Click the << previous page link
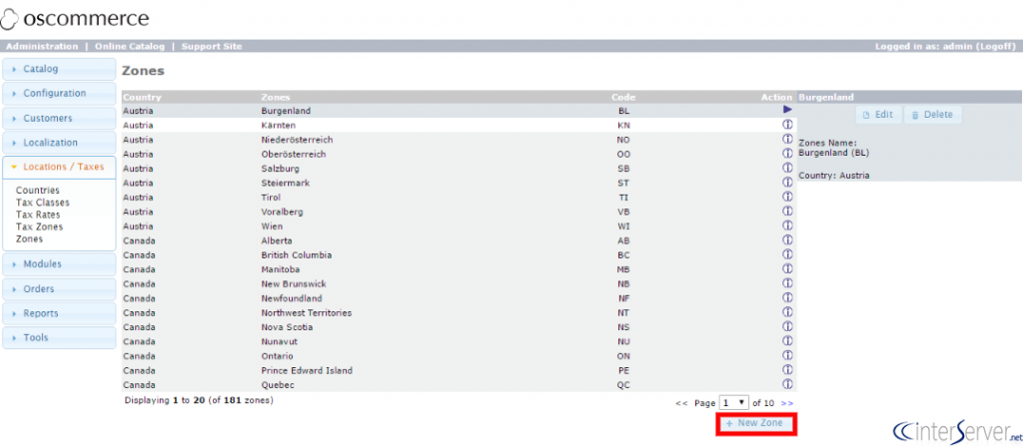 pyautogui.click(x=681, y=403)
